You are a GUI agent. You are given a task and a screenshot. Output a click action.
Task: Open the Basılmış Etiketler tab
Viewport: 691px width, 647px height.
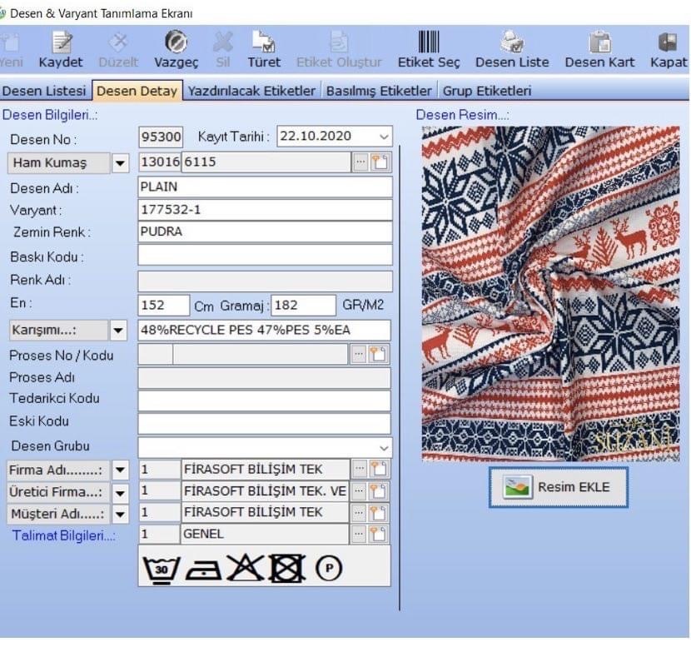tap(379, 91)
